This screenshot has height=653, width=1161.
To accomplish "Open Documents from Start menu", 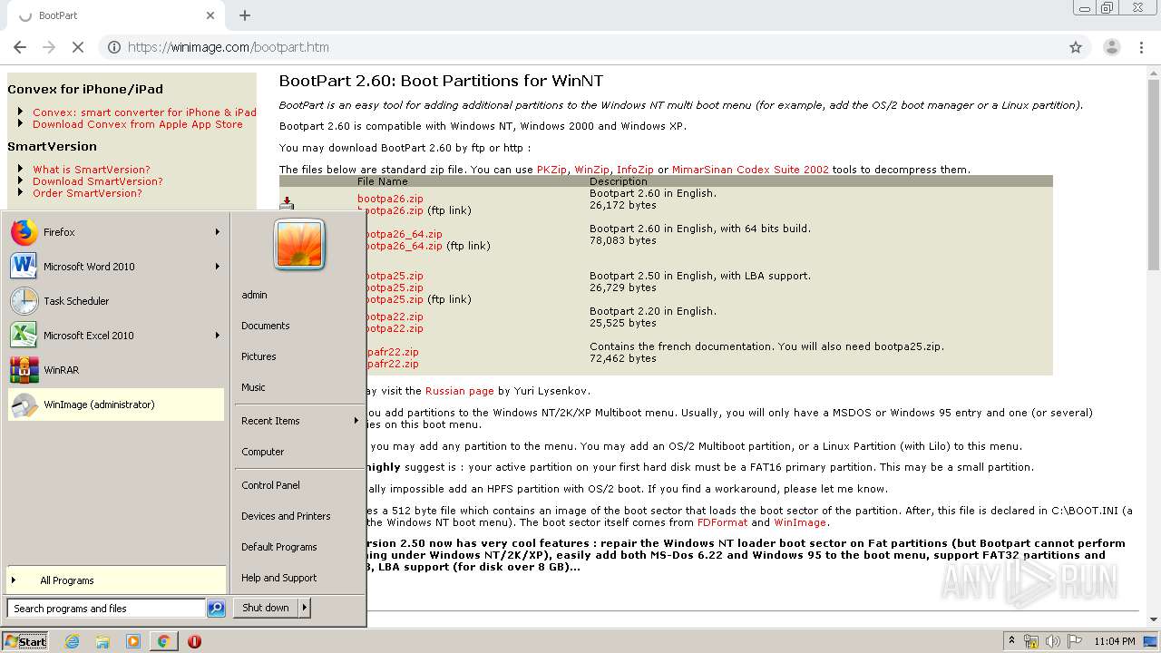I will point(266,326).
